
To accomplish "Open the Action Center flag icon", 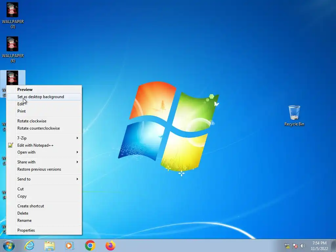I will click(295, 246).
